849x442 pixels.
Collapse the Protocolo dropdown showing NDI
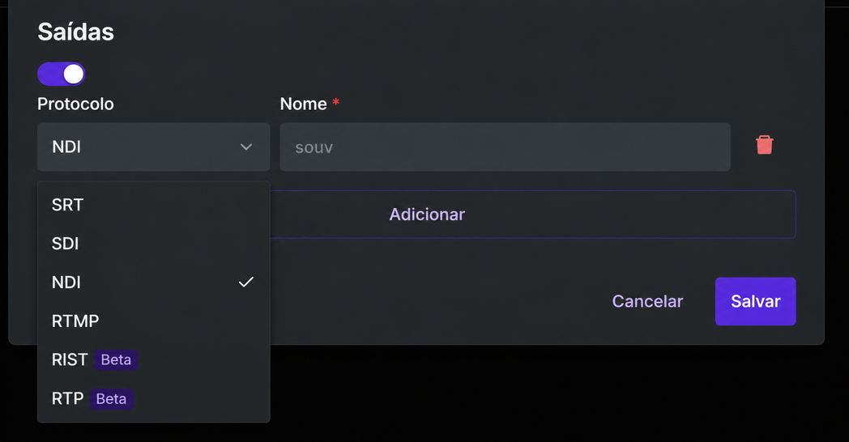[154, 147]
